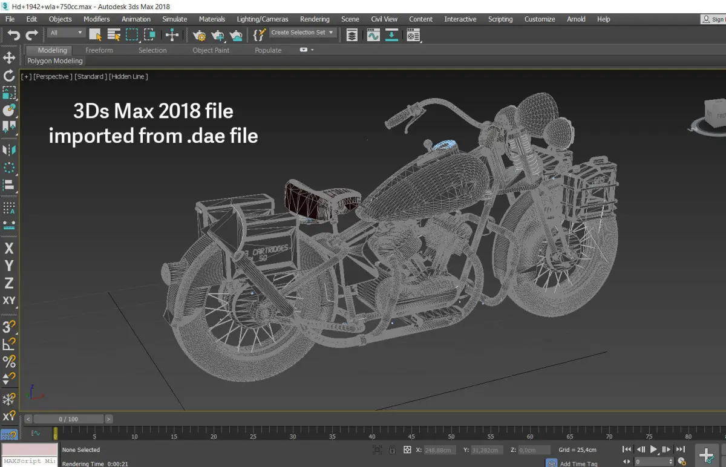The image size is (726, 467).
Task: Toggle Percent Snap
Action: tap(9, 362)
